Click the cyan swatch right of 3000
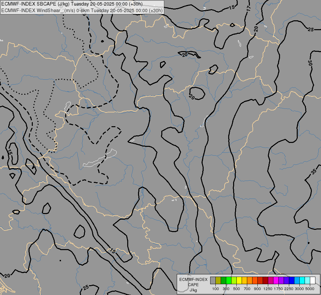 coord(302,280)
